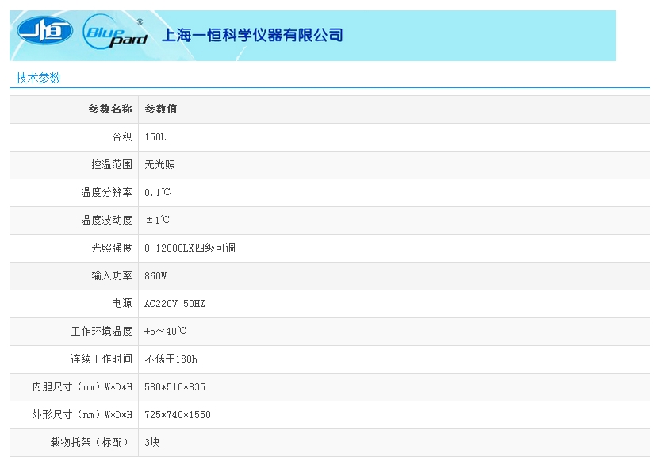Screen dimensions: 667x461
Task: Click the blue 一恒 oval logo
Action: point(44,33)
